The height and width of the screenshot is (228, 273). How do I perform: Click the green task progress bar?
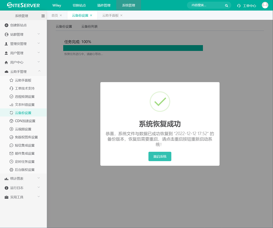tap(133, 48)
